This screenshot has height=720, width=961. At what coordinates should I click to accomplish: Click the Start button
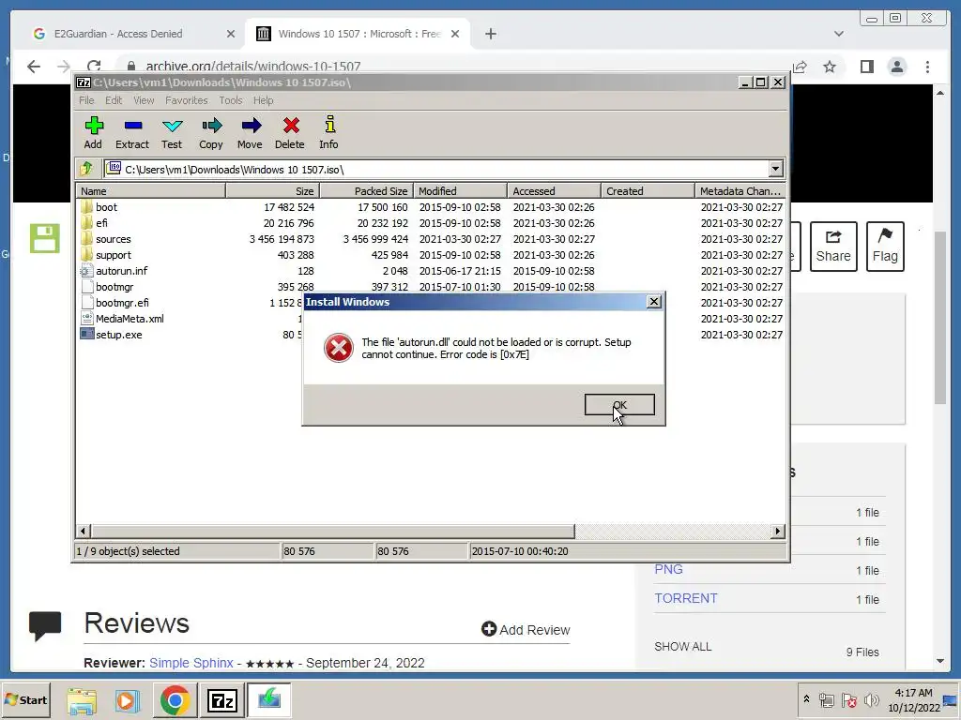pyautogui.click(x=25, y=699)
